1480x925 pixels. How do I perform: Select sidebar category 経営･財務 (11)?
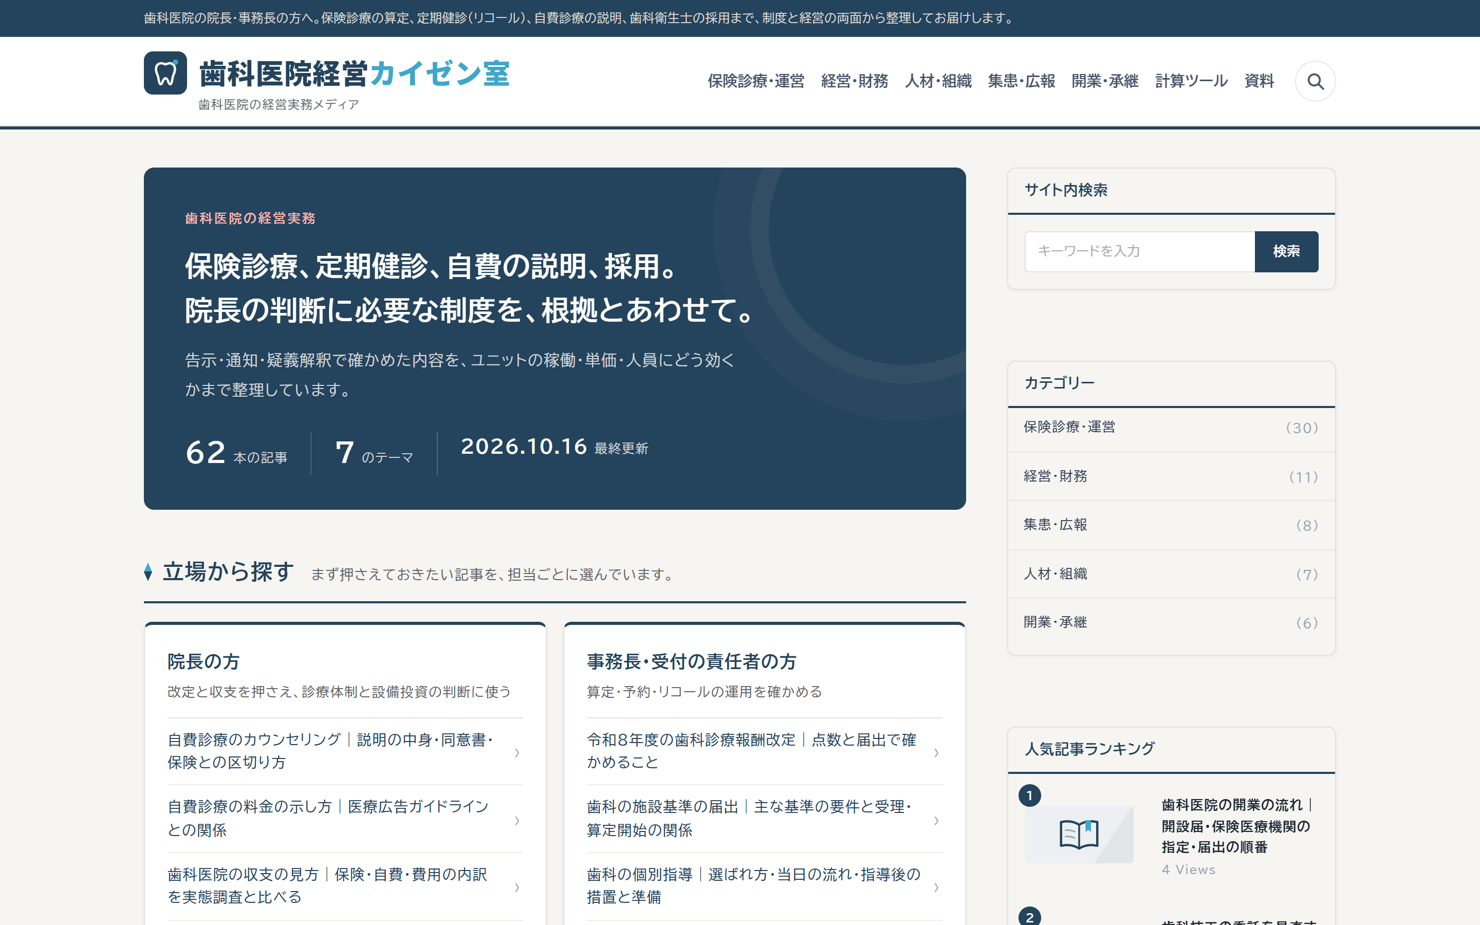click(1171, 476)
